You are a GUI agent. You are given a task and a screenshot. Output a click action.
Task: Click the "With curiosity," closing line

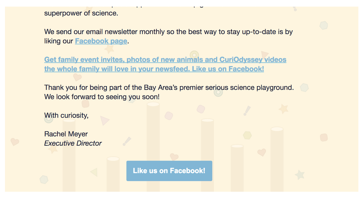(x=66, y=115)
